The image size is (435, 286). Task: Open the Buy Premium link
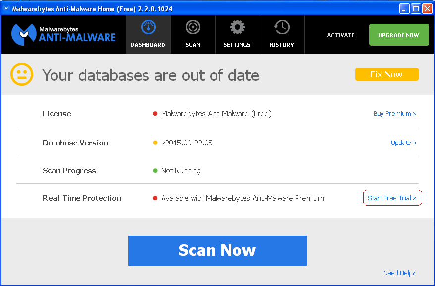395,114
